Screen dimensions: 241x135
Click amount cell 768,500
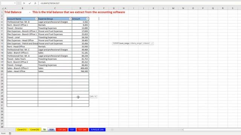click(x=80, y=71)
